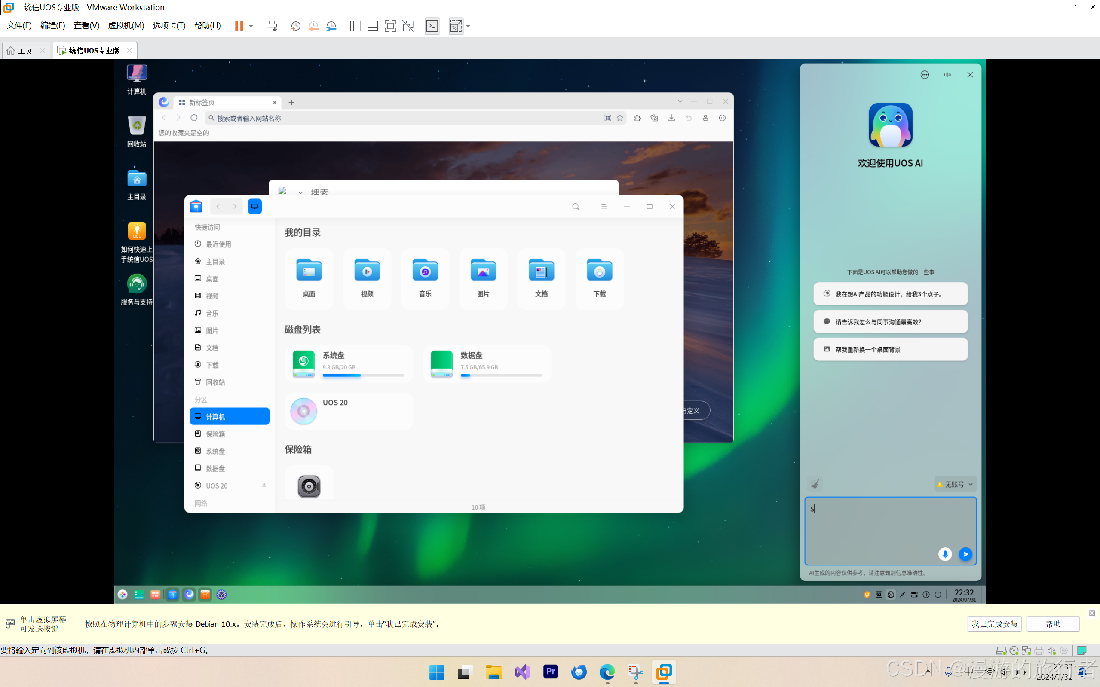This screenshot has height=687, width=1100.
Task: Open the 计算机 desktop icon
Action: pyautogui.click(x=137, y=79)
